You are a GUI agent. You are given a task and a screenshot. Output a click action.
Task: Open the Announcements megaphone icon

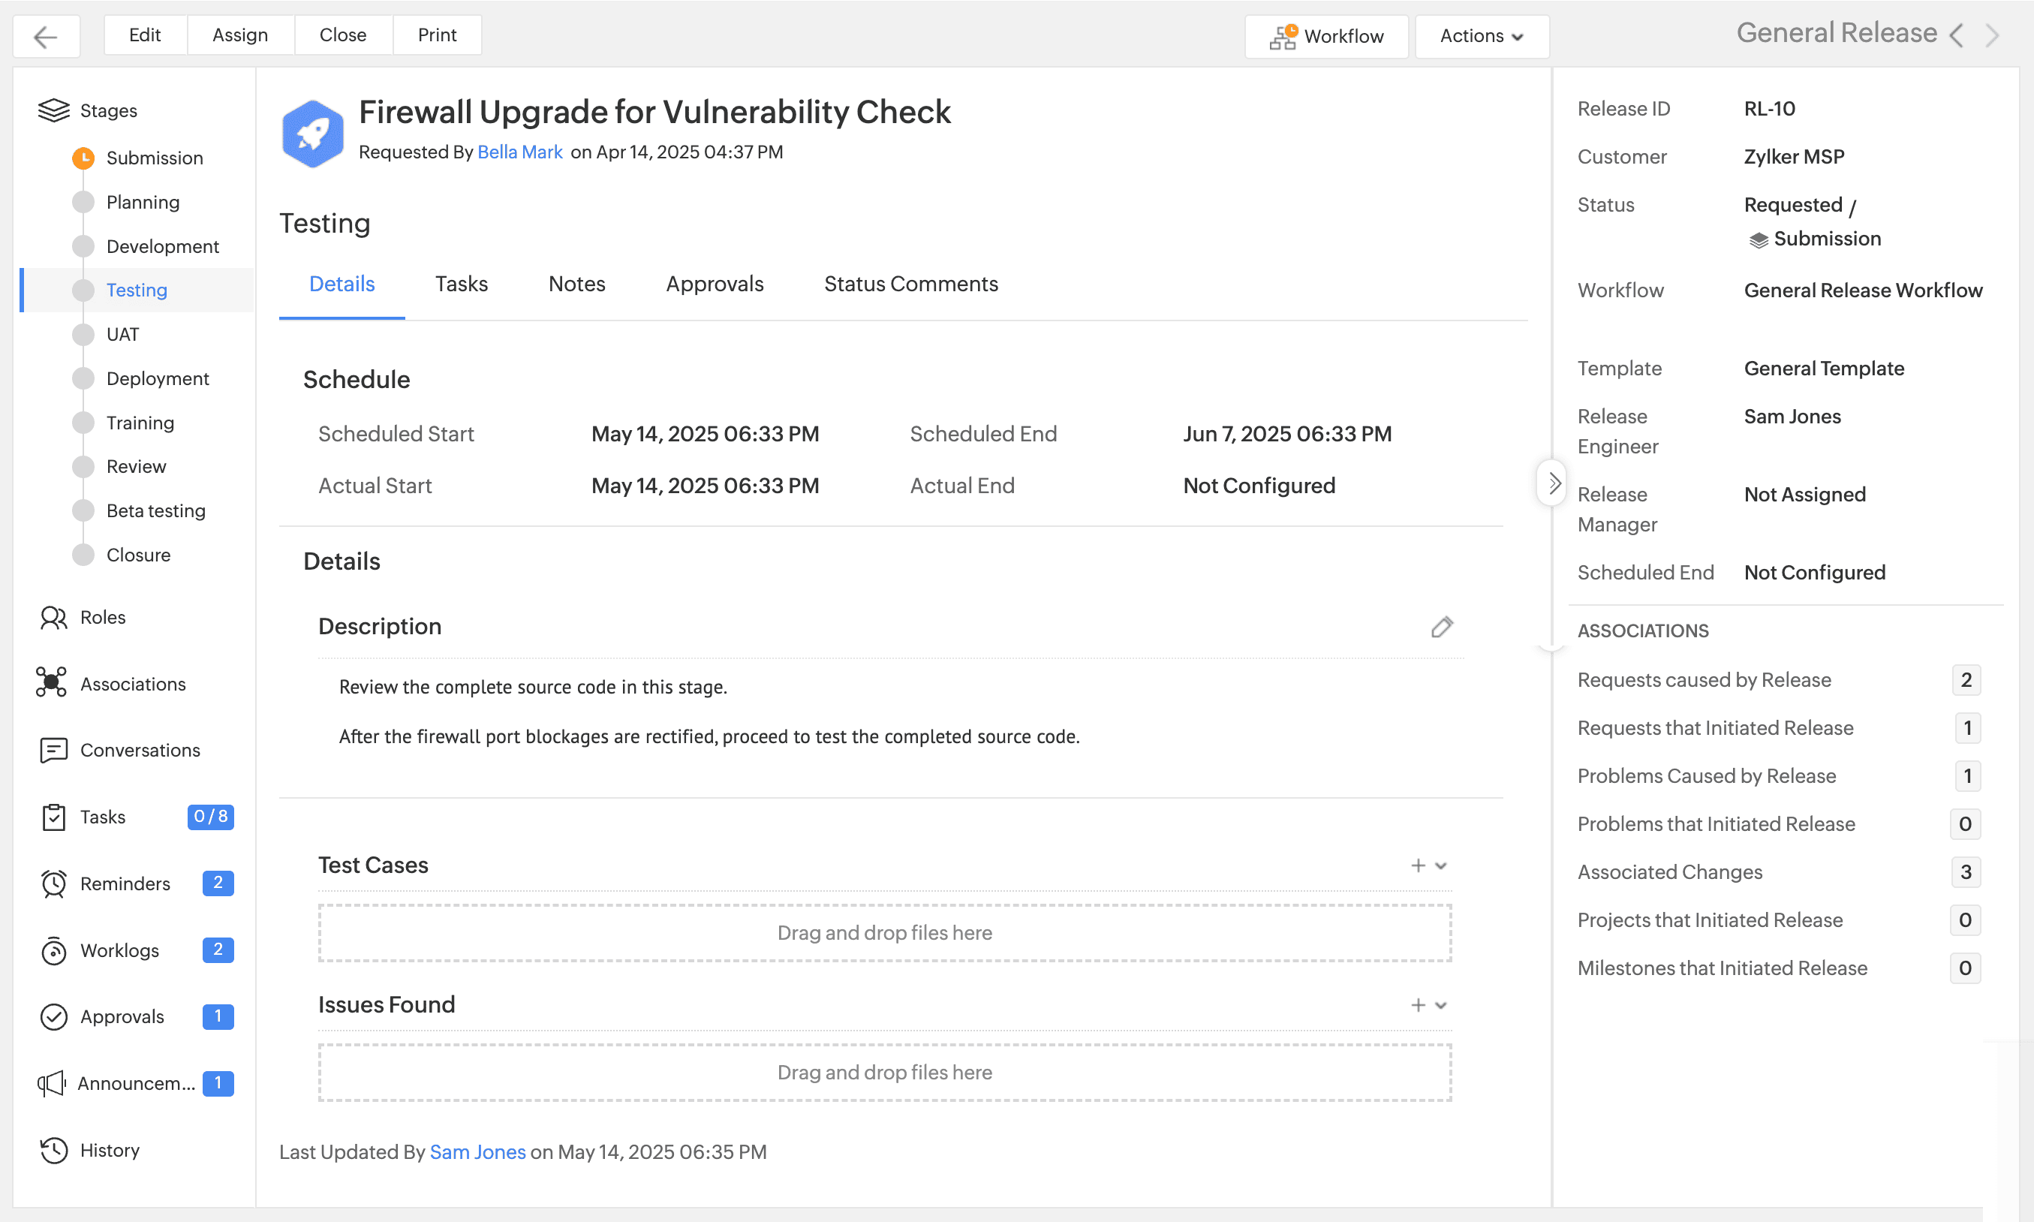51,1084
